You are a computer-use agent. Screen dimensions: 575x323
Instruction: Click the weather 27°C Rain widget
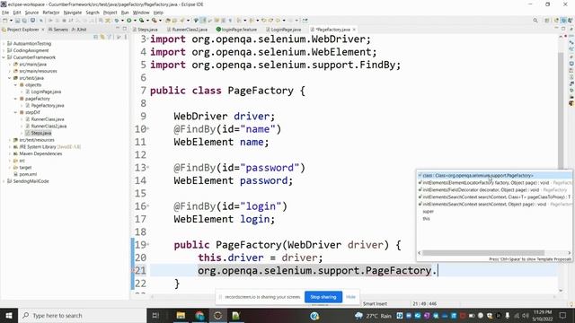pyautogui.click(x=374, y=315)
